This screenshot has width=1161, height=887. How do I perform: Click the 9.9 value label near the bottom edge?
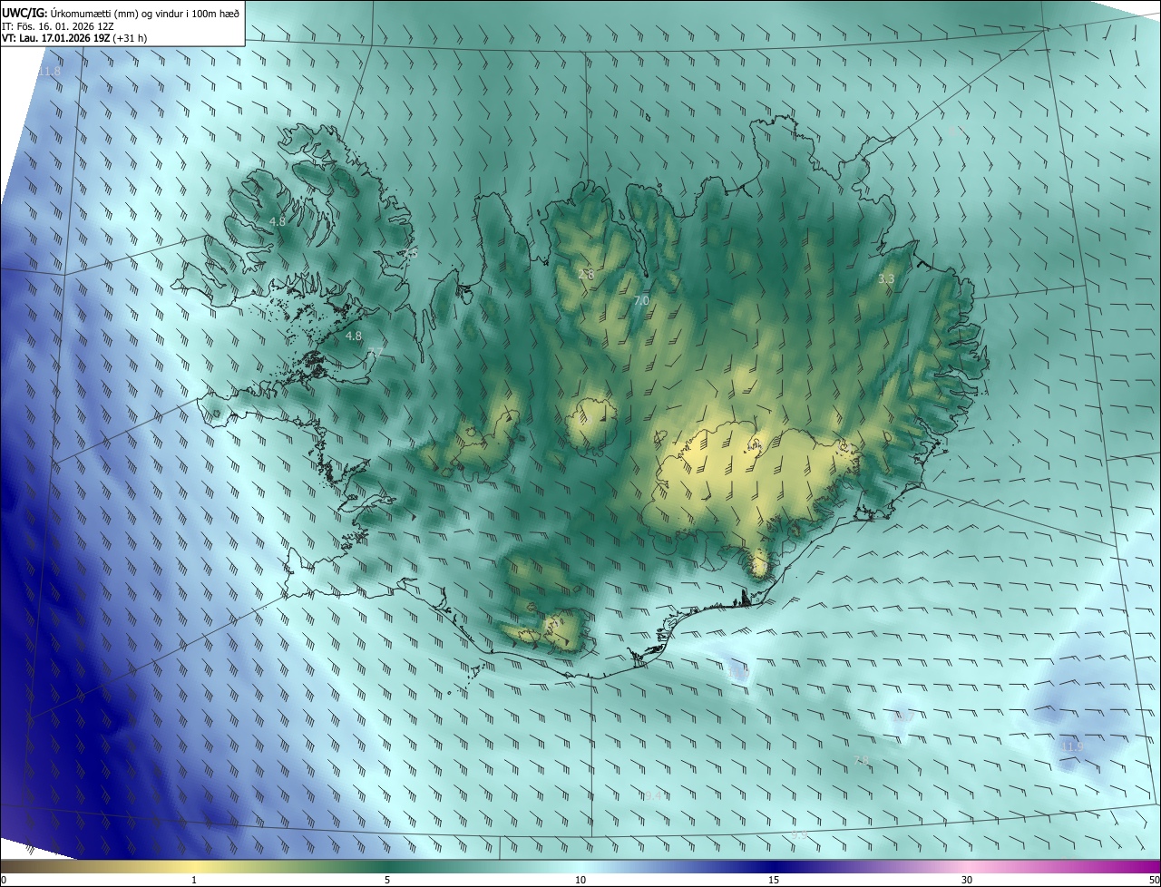click(798, 833)
